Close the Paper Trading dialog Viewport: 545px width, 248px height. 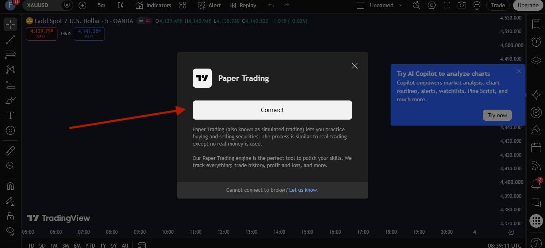click(355, 66)
